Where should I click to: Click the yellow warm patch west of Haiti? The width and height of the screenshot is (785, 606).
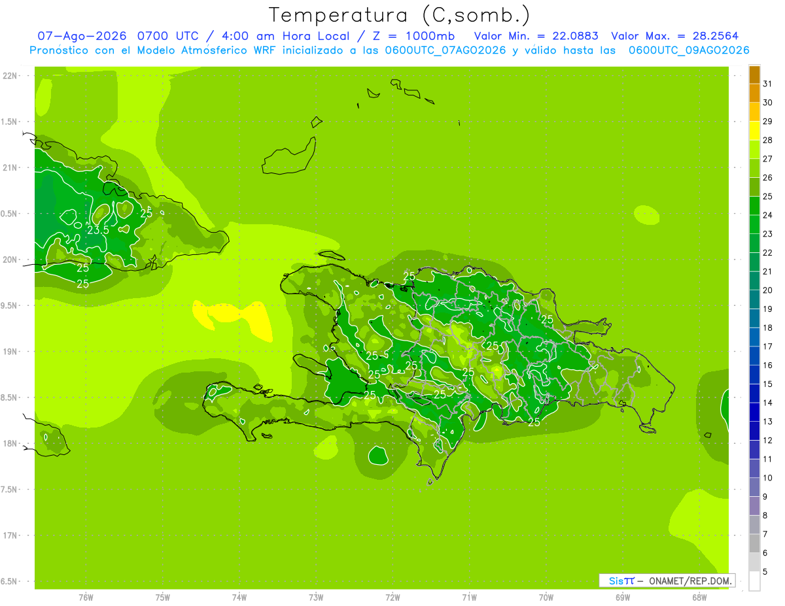coord(235,319)
